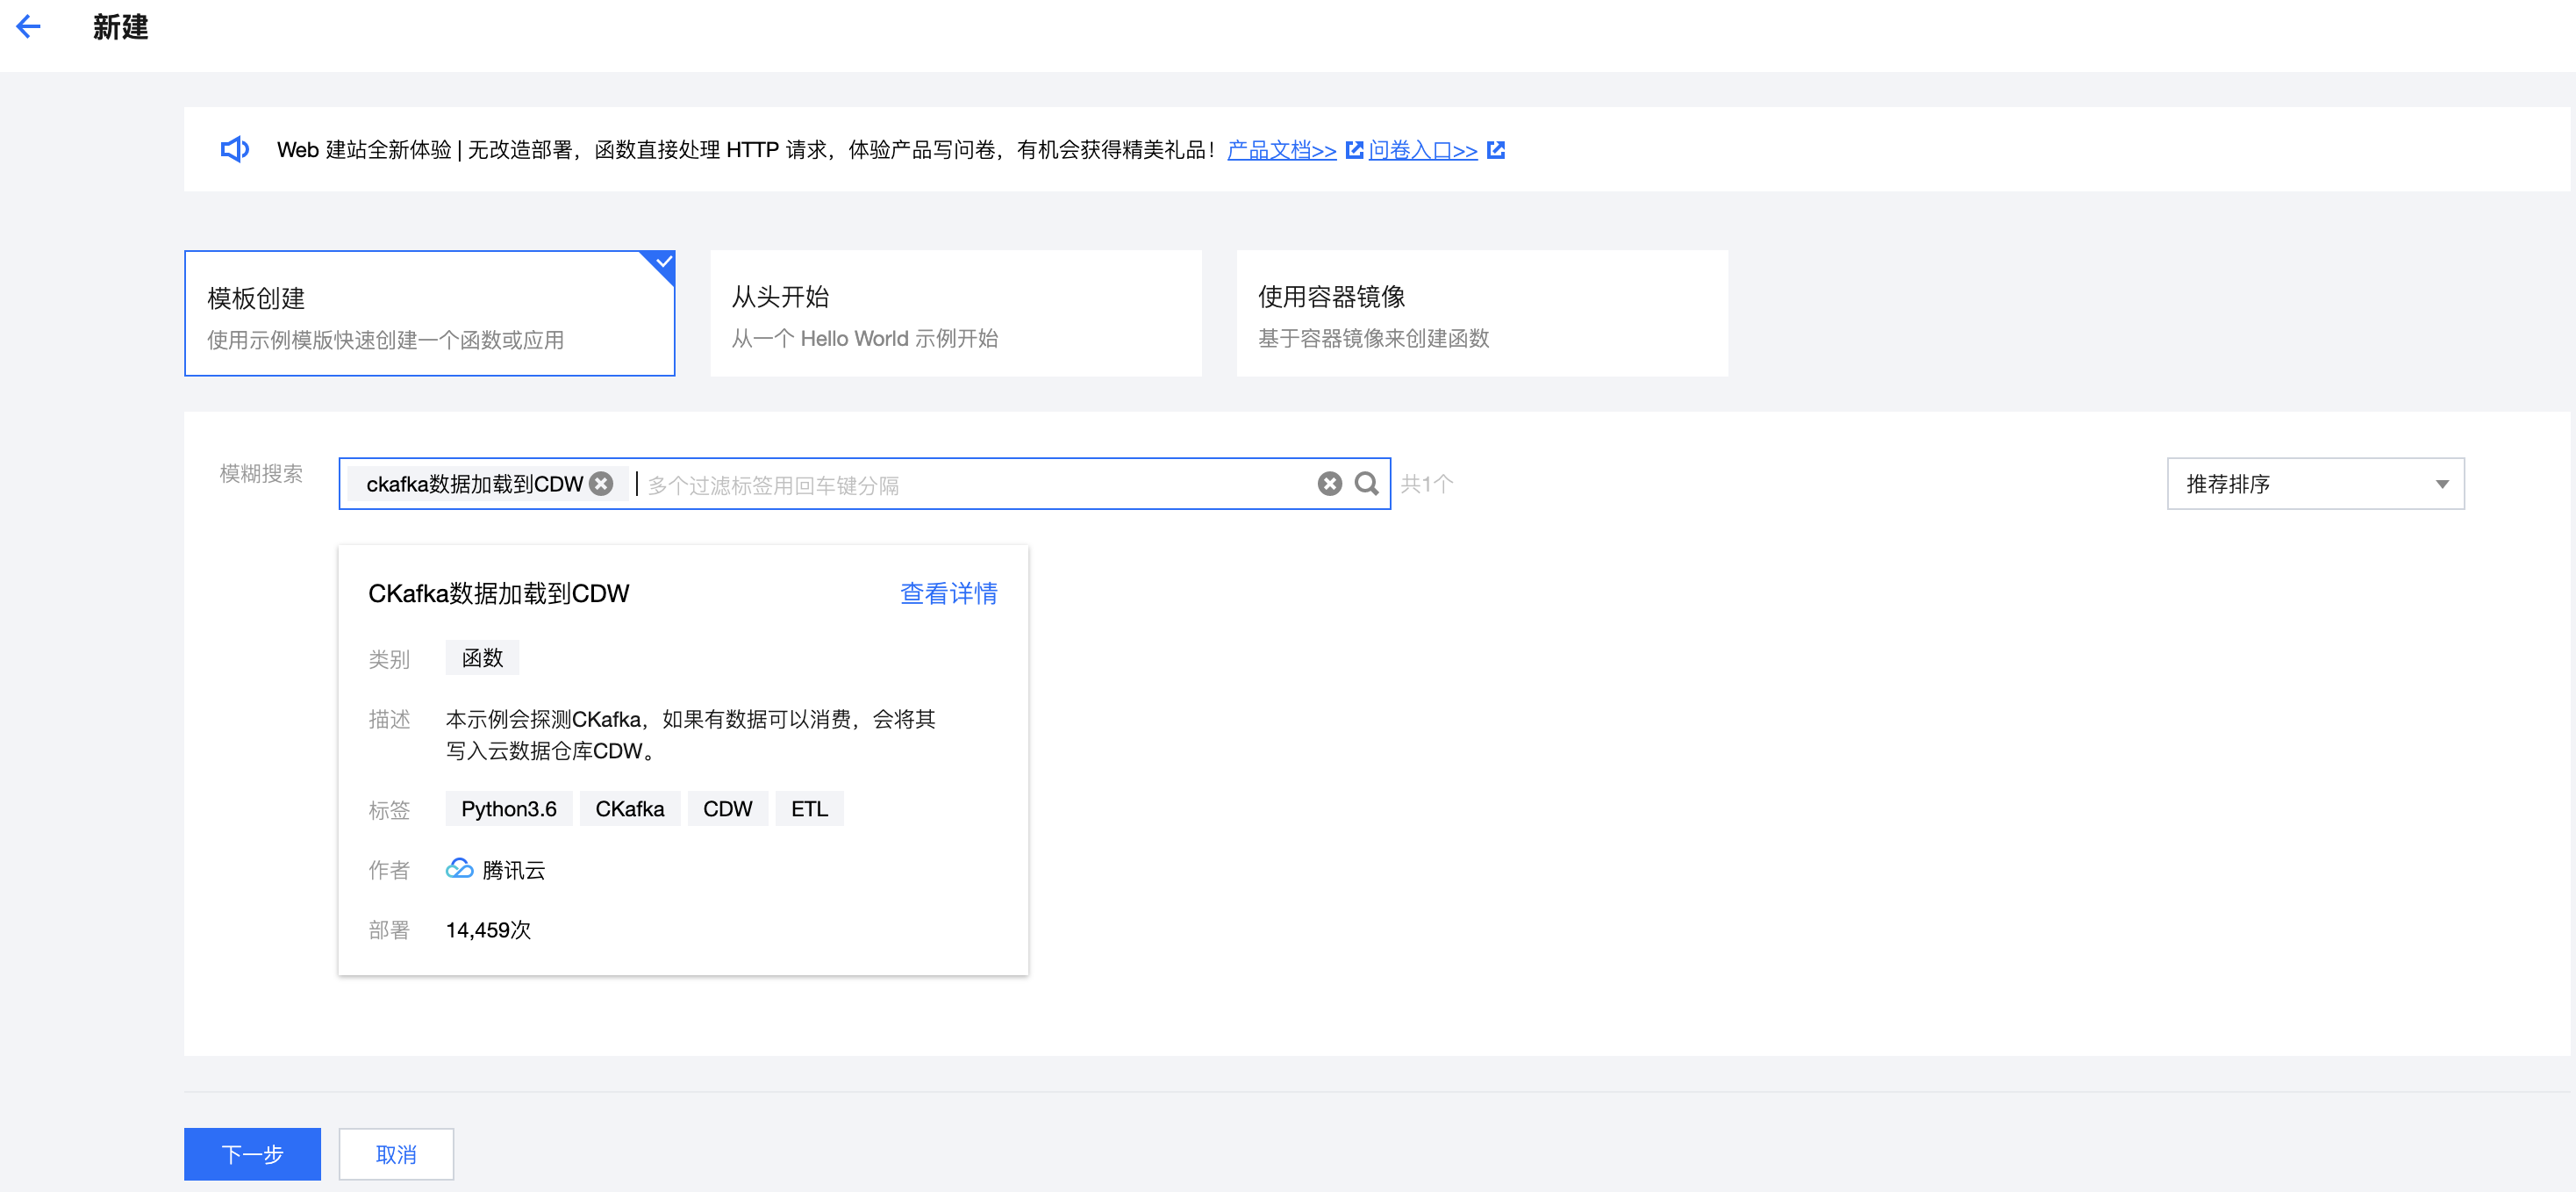This screenshot has width=2576, height=1192.
Task: Click the template description text about CKafka
Action: click(x=690, y=735)
